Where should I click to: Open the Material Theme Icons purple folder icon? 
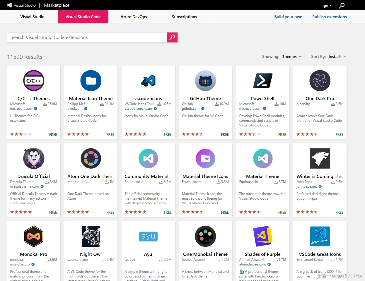tap(205, 158)
